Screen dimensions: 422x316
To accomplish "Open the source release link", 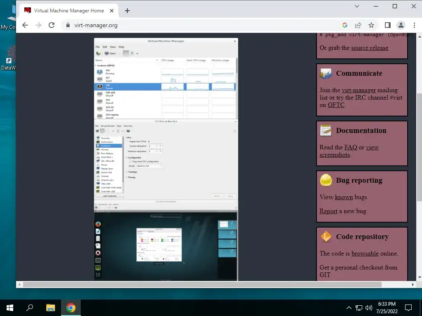I will pos(370,48).
